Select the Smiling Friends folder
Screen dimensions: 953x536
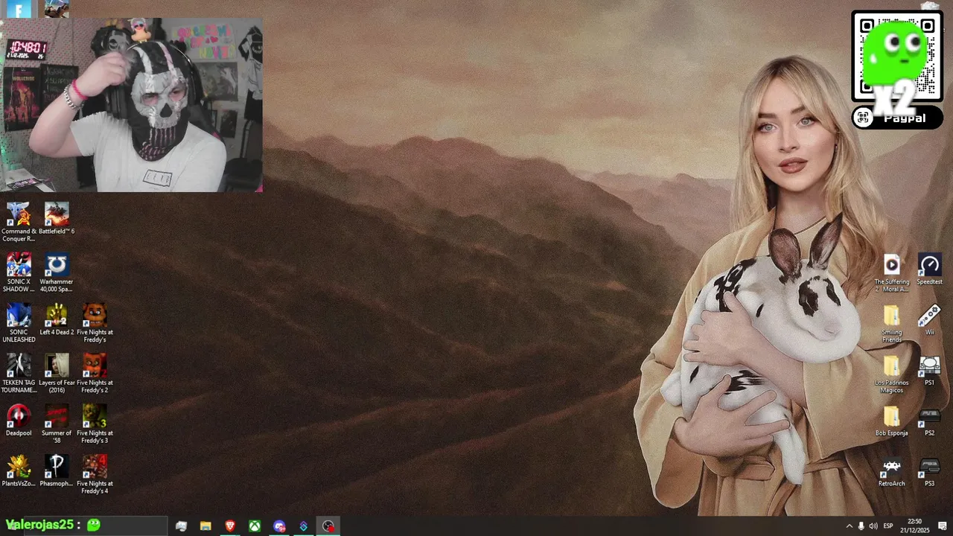pyautogui.click(x=892, y=323)
